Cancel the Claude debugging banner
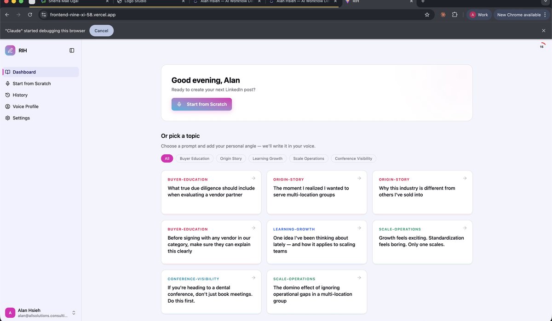Screen dimensions: 552x321 [x=101, y=30]
